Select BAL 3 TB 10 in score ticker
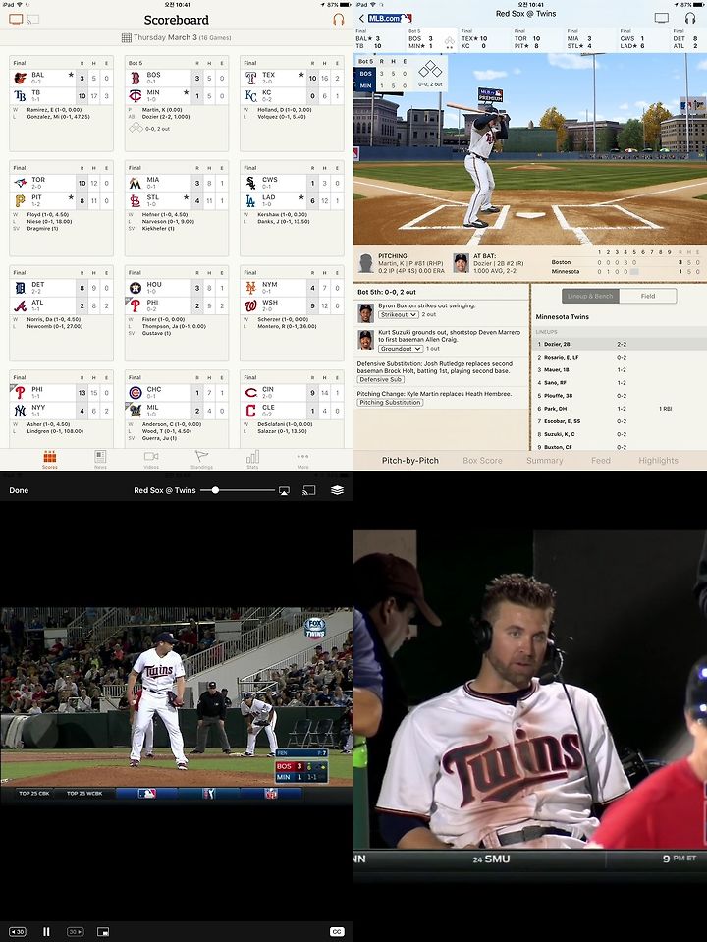 [x=379, y=39]
